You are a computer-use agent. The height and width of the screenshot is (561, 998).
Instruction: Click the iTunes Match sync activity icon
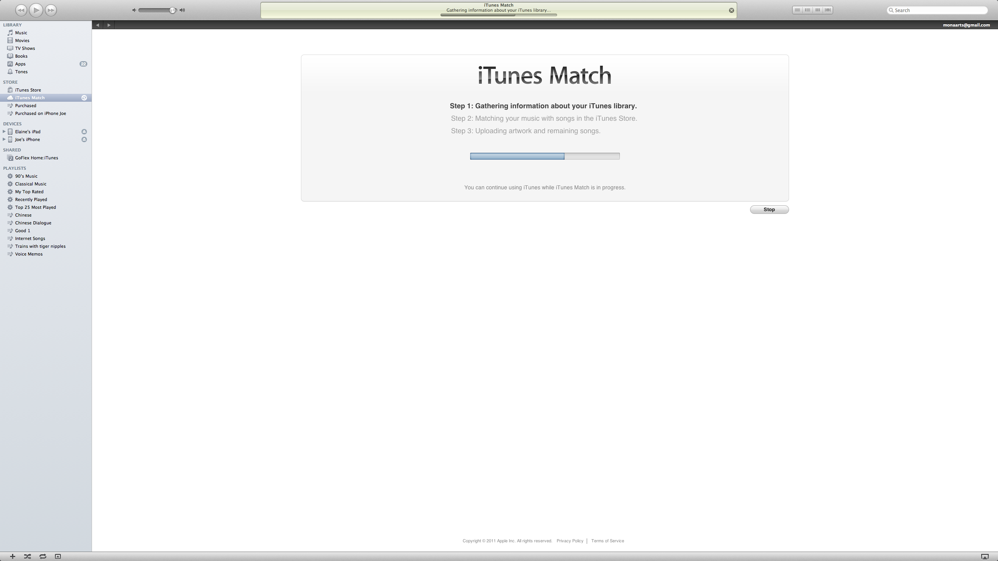(84, 98)
